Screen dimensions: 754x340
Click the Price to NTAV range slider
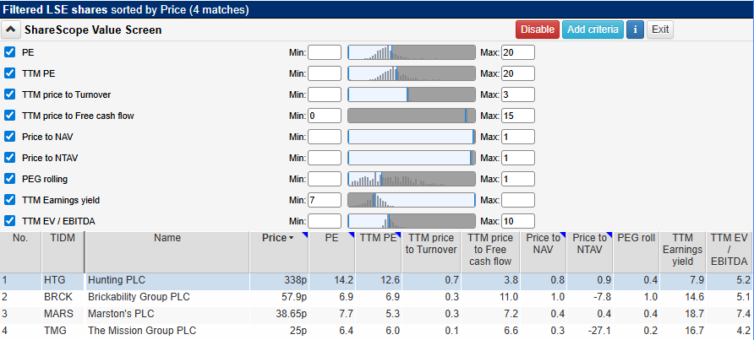coord(412,158)
